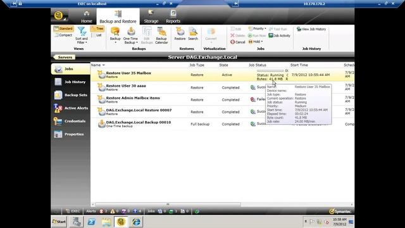Enable List view mode

(97, 35)
